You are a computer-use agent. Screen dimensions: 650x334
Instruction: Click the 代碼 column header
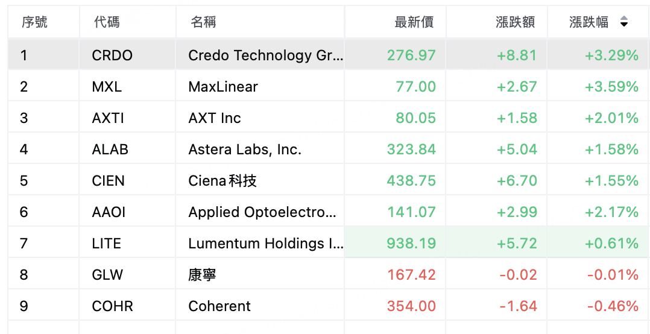107,22
